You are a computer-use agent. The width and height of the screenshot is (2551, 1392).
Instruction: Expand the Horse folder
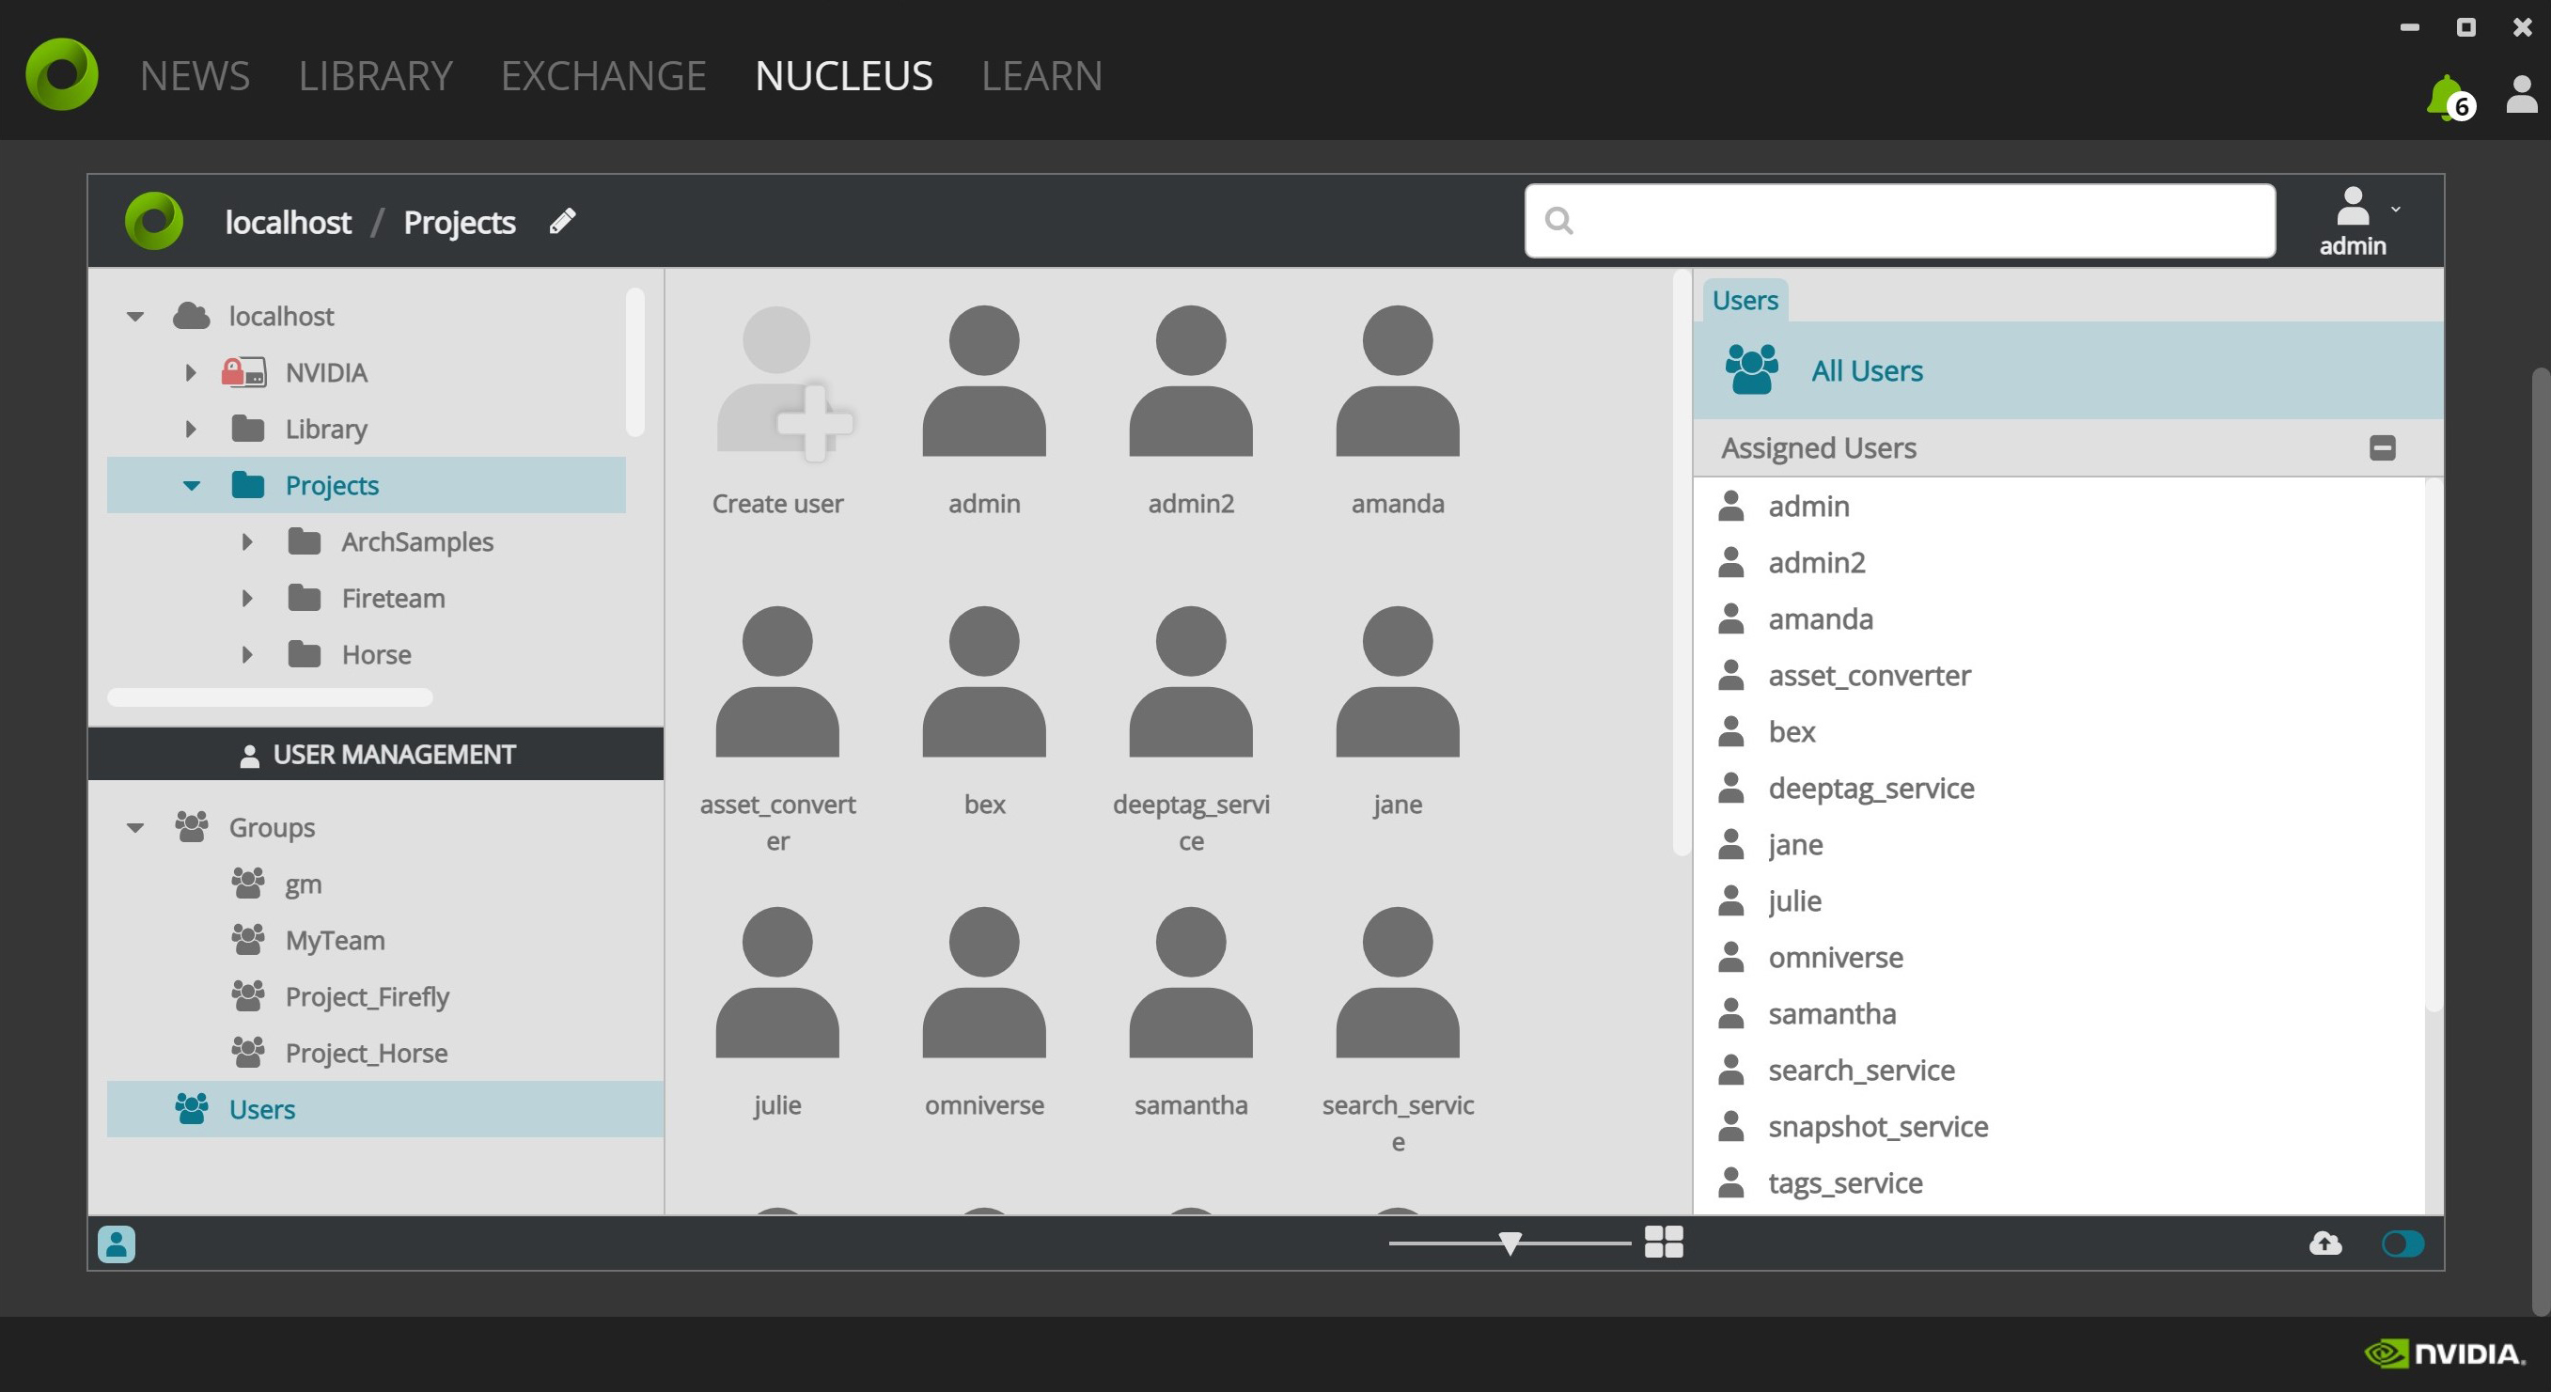[x=247, y=654]
